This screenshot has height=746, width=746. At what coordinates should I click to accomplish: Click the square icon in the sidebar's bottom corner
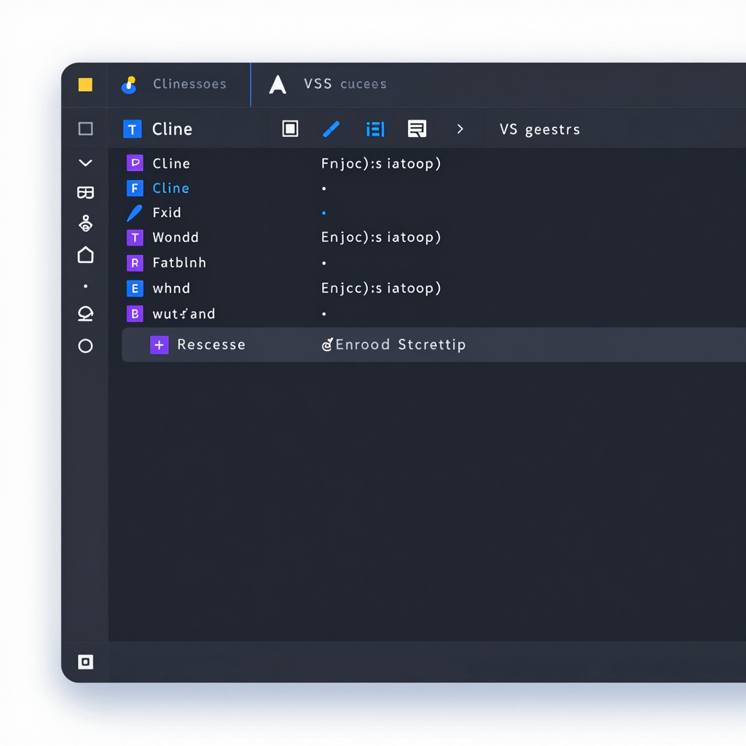(86, 661)
